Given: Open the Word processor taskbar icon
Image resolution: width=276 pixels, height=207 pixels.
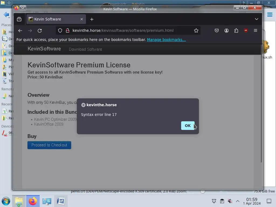Looking at the screenshot, I should (x=61, y=201).
